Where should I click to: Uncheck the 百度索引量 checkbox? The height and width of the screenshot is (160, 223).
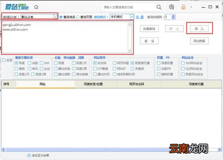132,63
